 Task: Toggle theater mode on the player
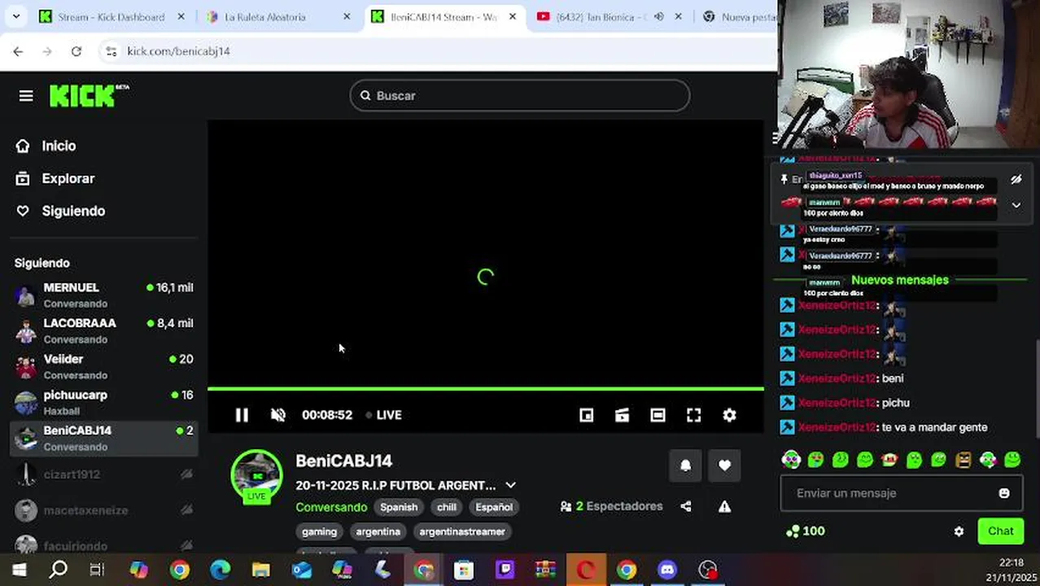[658, 415]
